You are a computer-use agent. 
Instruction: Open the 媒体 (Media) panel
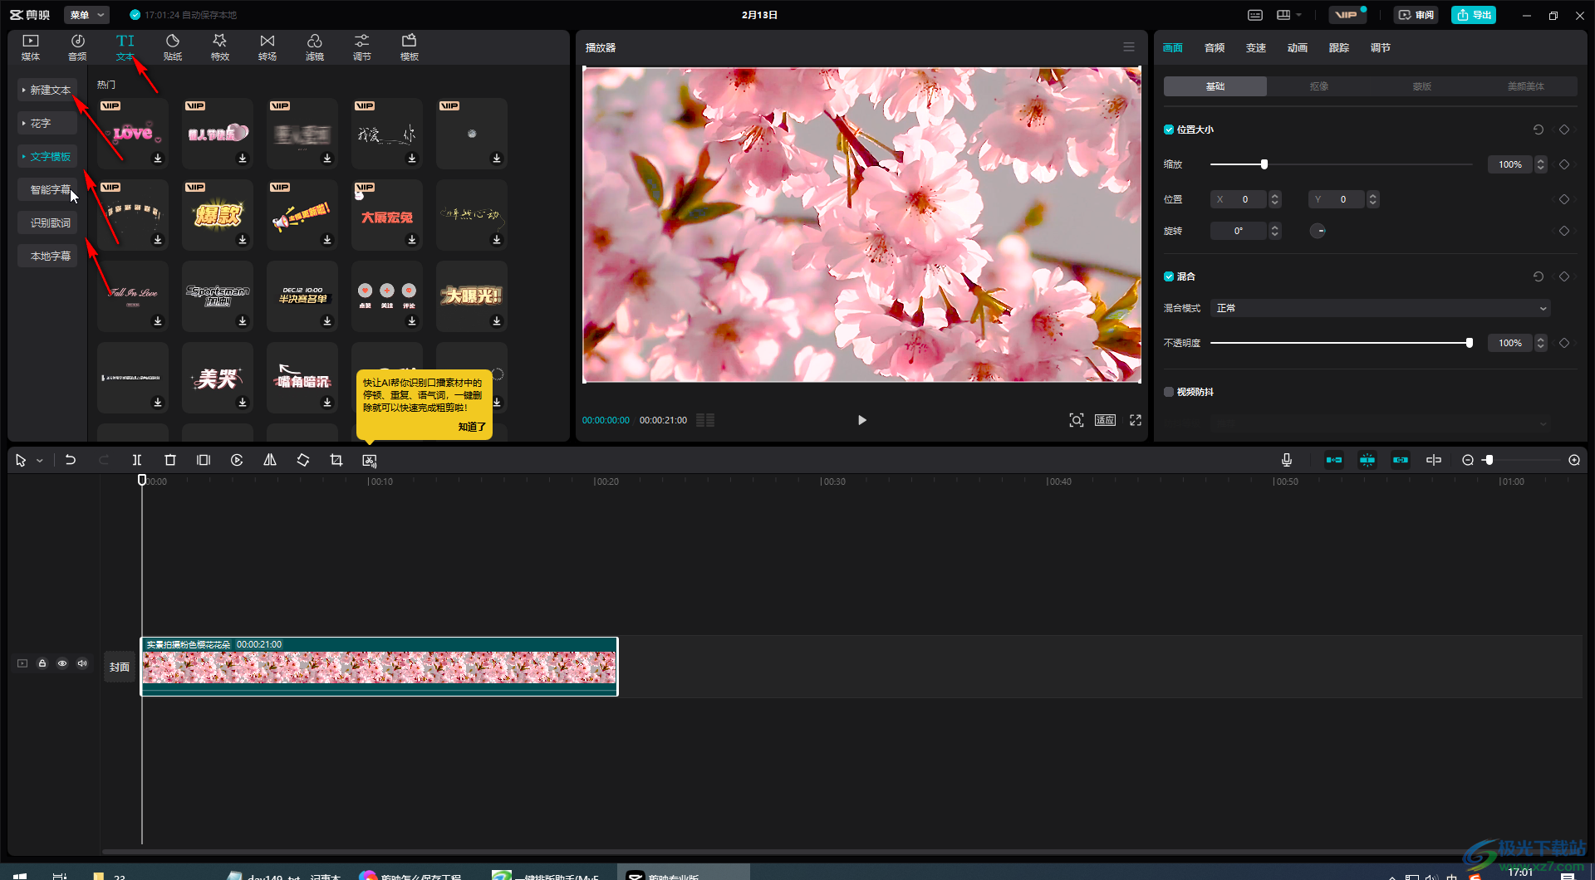click(x=31, y=47)
